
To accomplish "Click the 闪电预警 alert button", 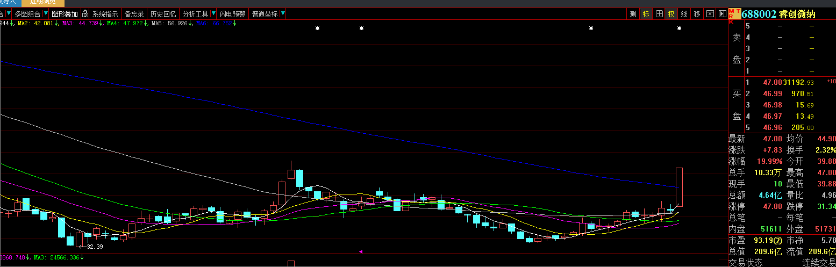I will click(232, 14).
